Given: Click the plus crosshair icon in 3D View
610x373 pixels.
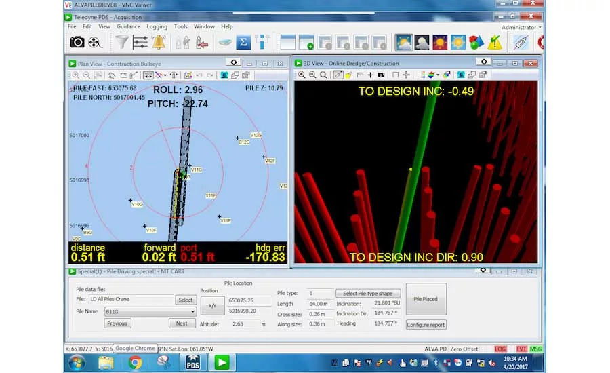Looking at the screenshot, I should pos(370,75).
